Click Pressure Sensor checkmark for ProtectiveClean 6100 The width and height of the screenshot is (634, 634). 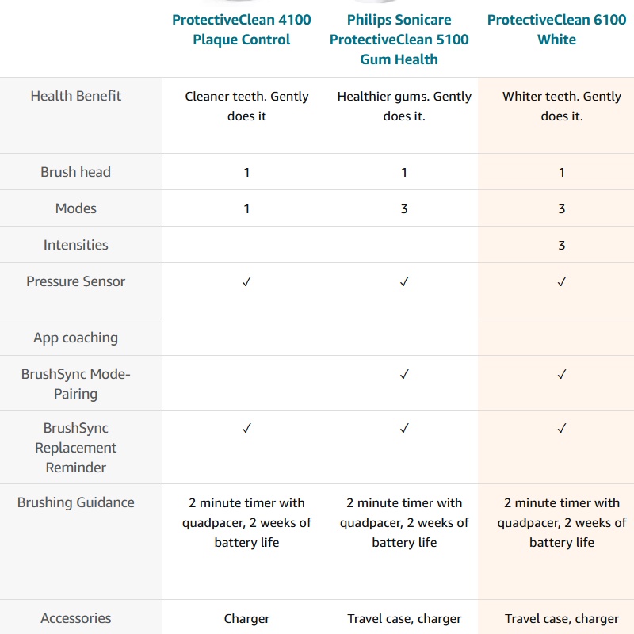562,281
